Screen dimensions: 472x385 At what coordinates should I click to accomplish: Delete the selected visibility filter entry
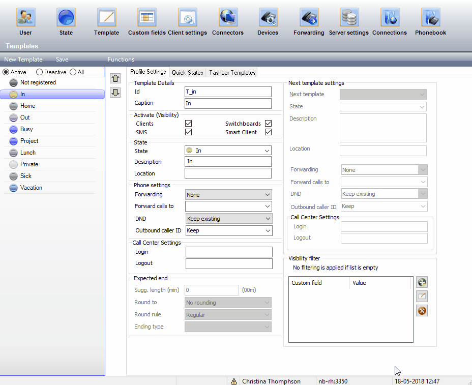(422, 311)
